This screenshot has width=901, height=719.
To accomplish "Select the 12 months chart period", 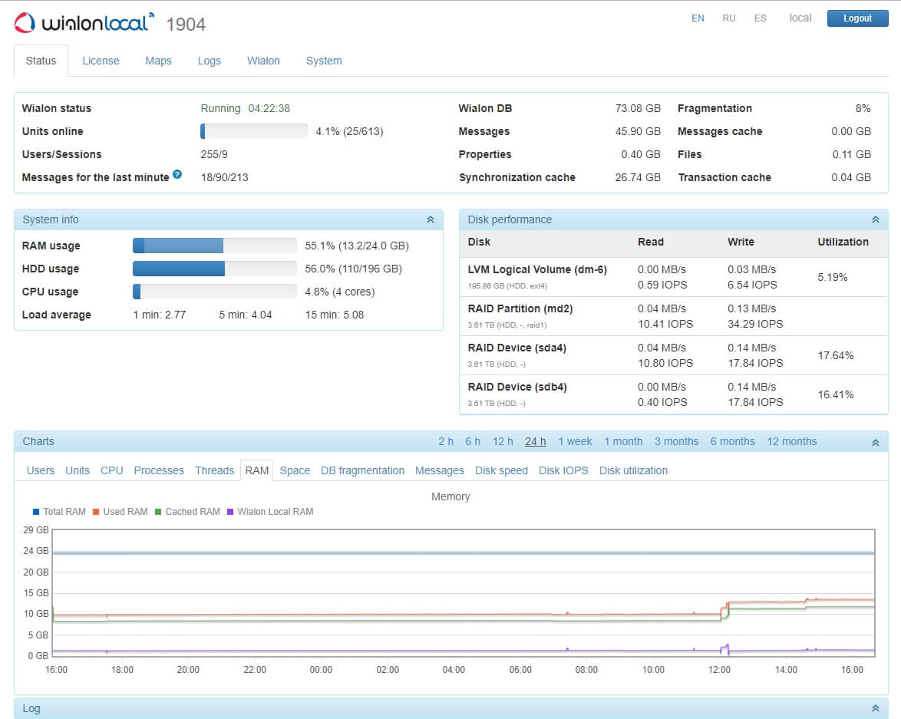I will 791,441.
